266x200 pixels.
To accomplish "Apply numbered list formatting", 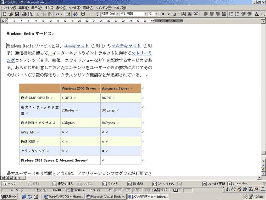I will [x=231, y=14].
